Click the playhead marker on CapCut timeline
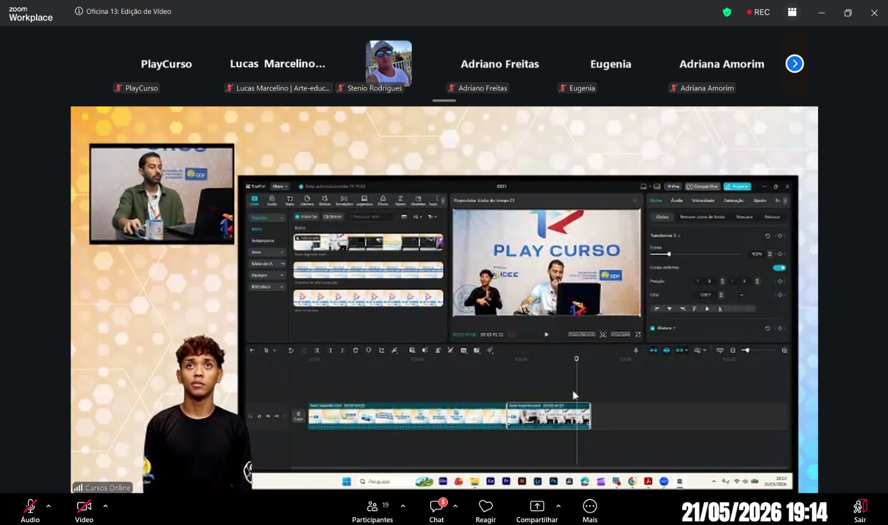Screen dimensions: 888x525 pos(577,359)
